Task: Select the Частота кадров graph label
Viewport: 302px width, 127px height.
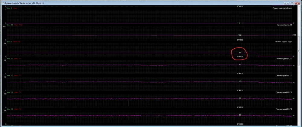Action: [284, 42]
